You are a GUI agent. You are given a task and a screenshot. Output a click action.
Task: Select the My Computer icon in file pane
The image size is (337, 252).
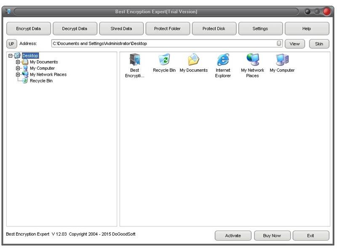tap(282, 59)
